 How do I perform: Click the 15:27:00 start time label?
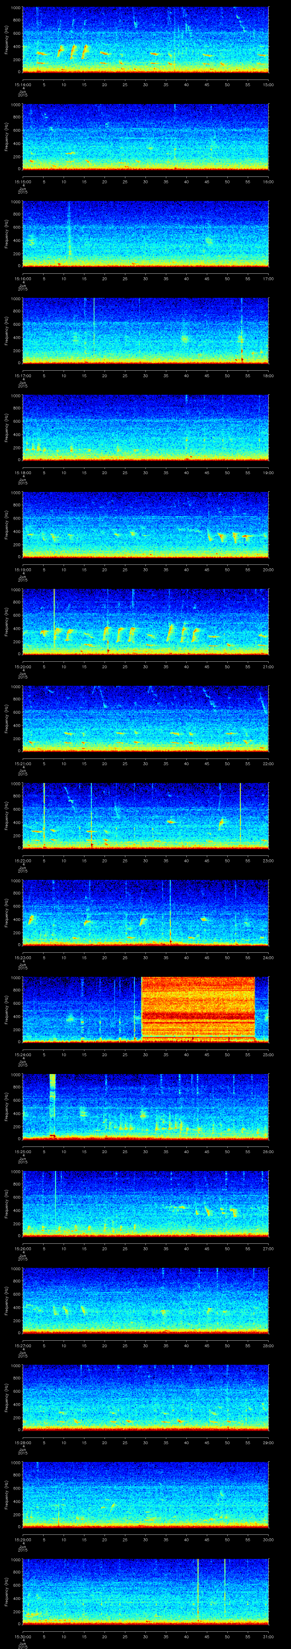(x=22, y=1345)
